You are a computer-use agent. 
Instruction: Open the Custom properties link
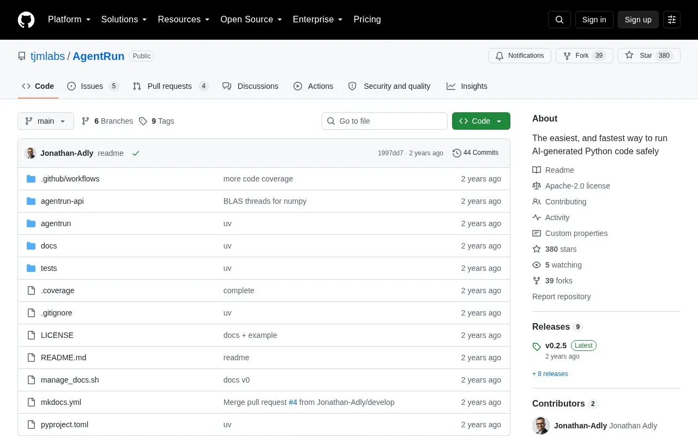[570, 233]
